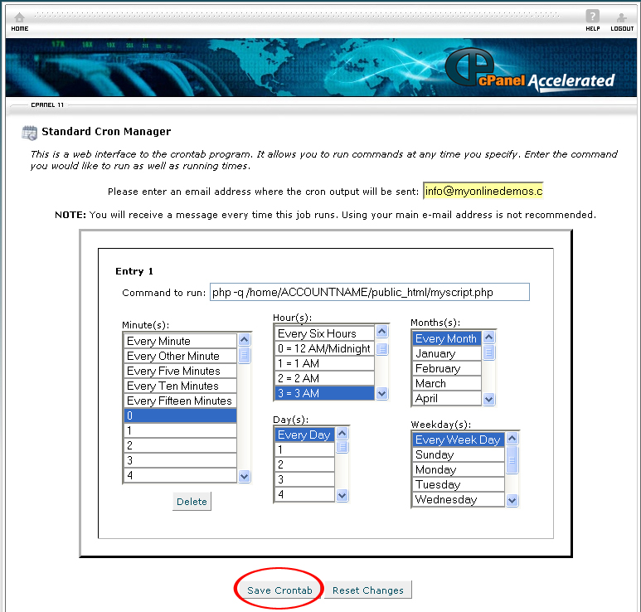Viewport: 641px width, 612px height.
Task: Select day 3 in Days list
Action: tap(305, 479)
